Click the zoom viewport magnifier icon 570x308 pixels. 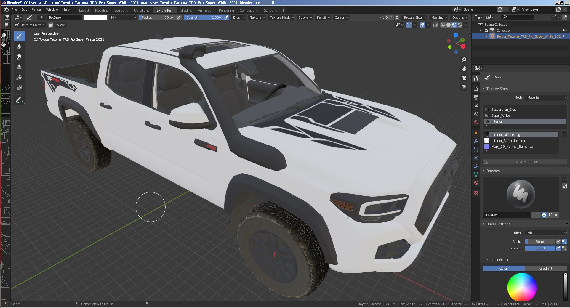pyautogui.click(x=464, y=60)
